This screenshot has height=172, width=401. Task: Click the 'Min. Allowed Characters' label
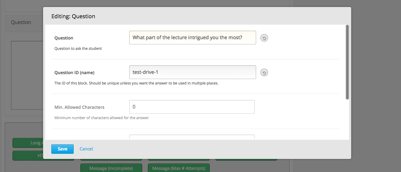click(79, 107)
